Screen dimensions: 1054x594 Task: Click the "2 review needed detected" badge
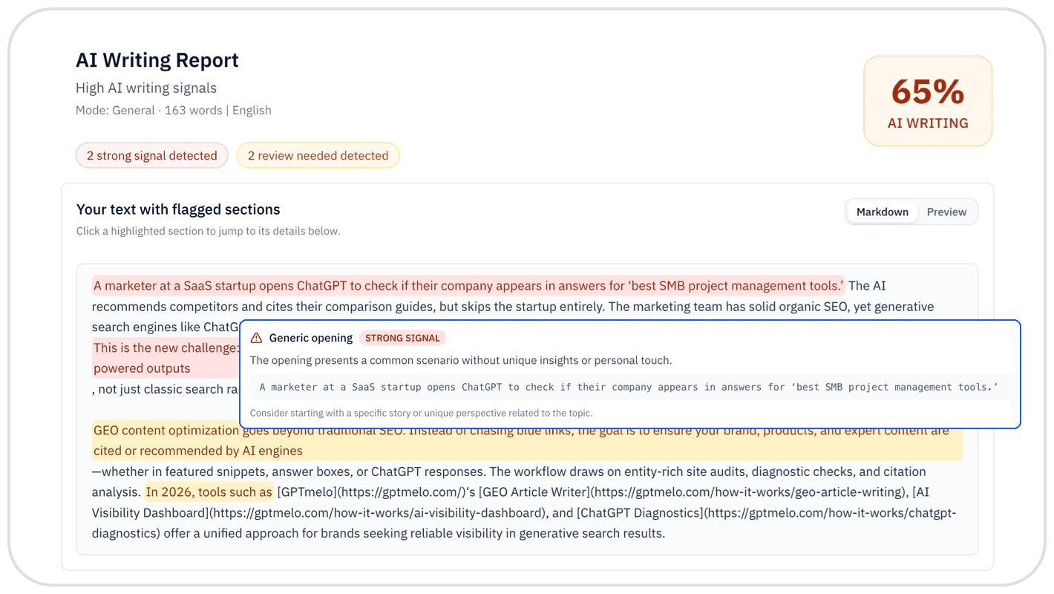[318, 155]
